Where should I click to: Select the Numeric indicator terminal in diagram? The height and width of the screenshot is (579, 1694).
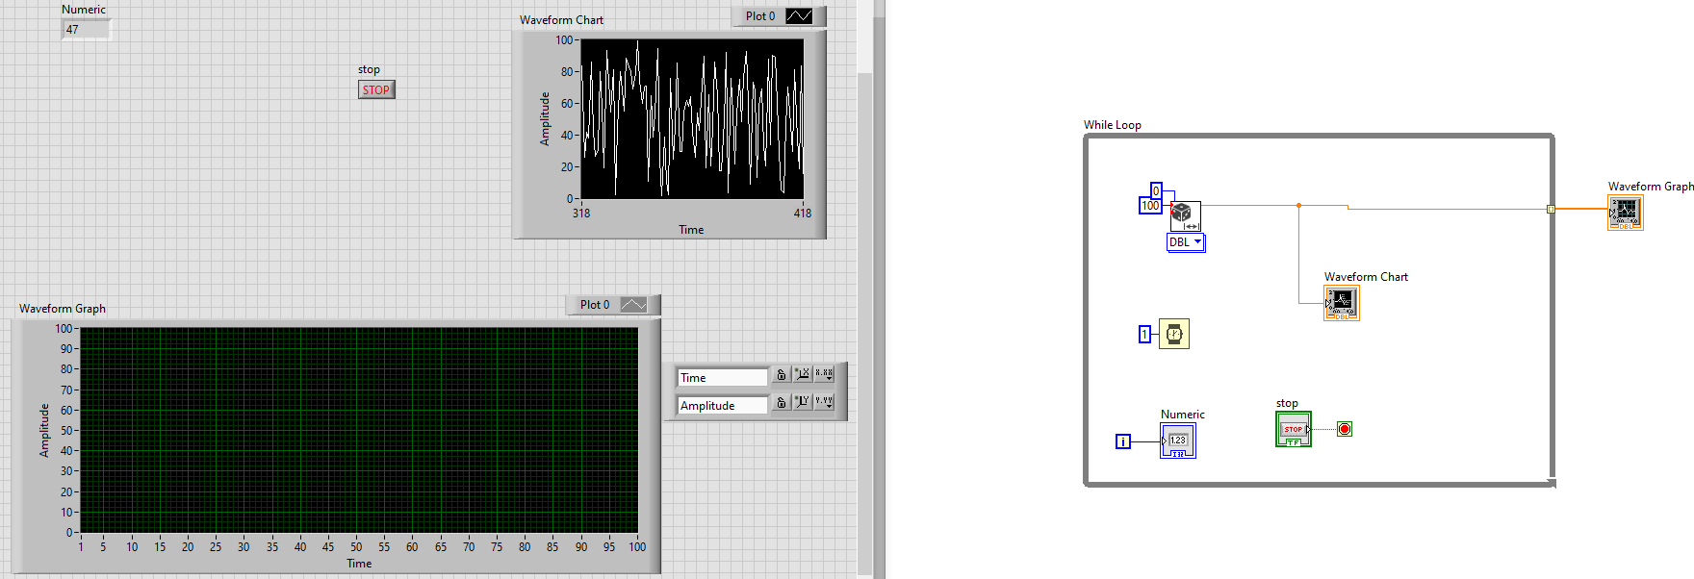coord(1177,441)
